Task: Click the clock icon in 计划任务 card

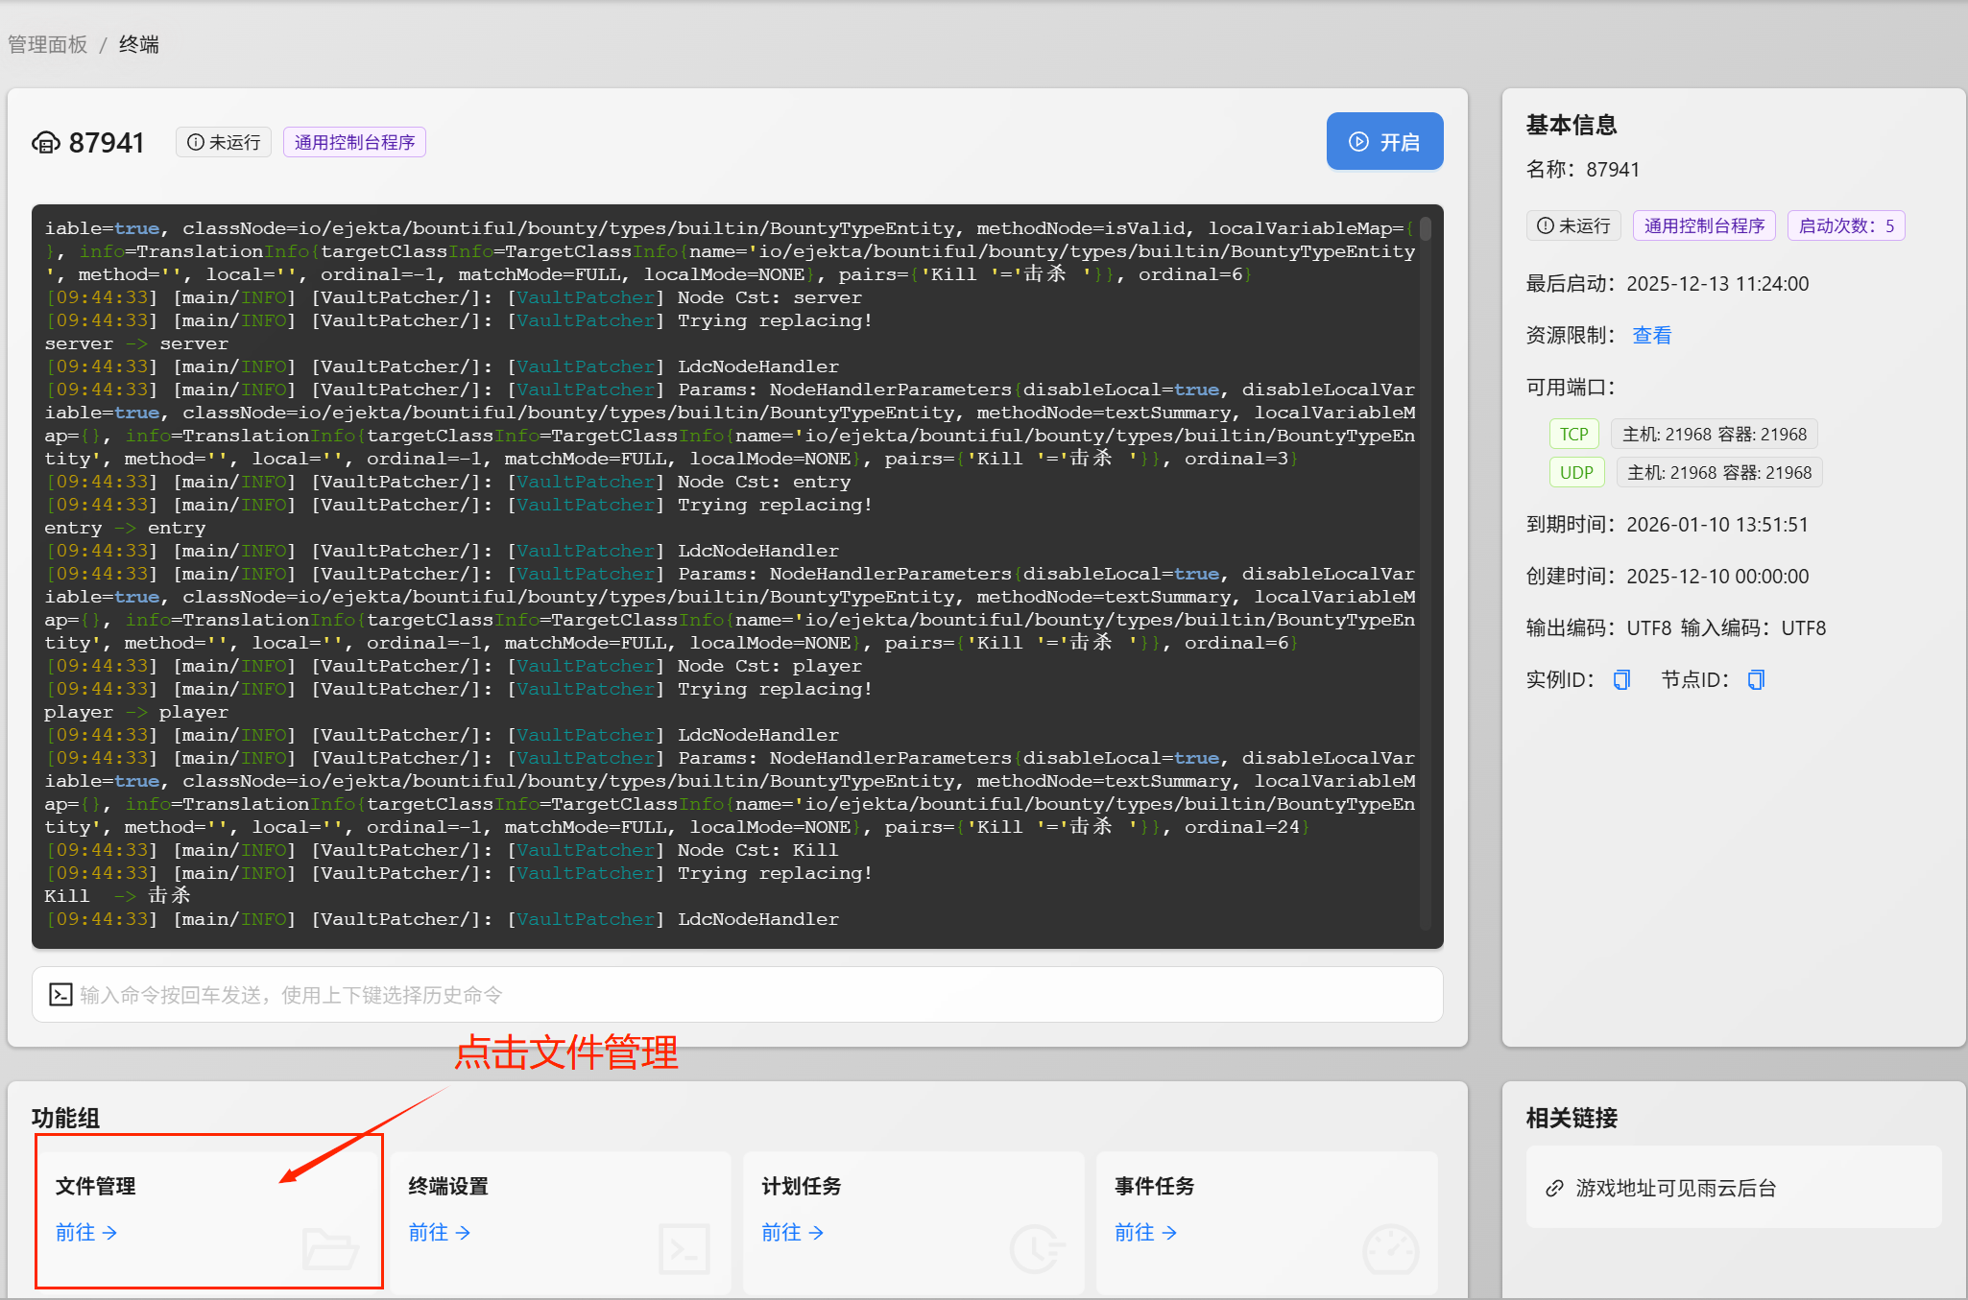Action: point(1037,1248)
